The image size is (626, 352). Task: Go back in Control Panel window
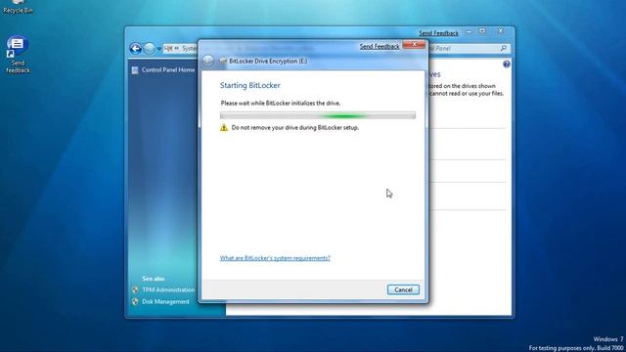(x=135, y=49)
